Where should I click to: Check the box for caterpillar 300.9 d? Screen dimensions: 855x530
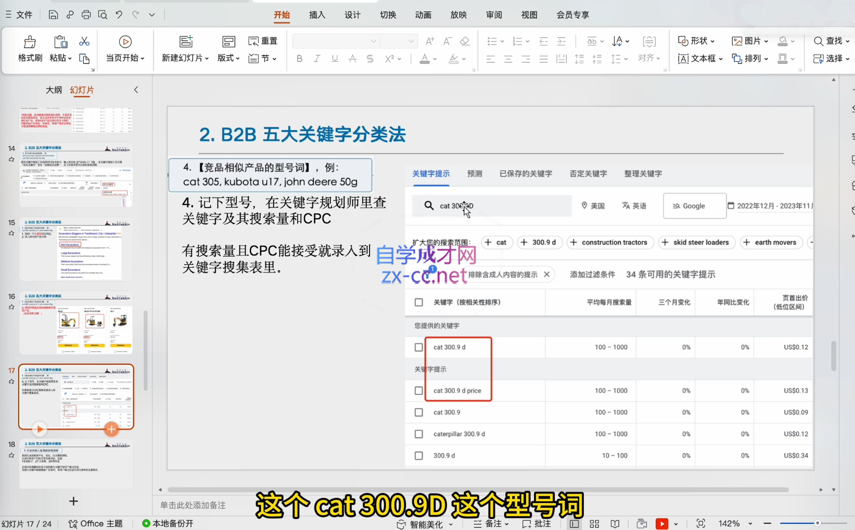(x=418, y=434)
